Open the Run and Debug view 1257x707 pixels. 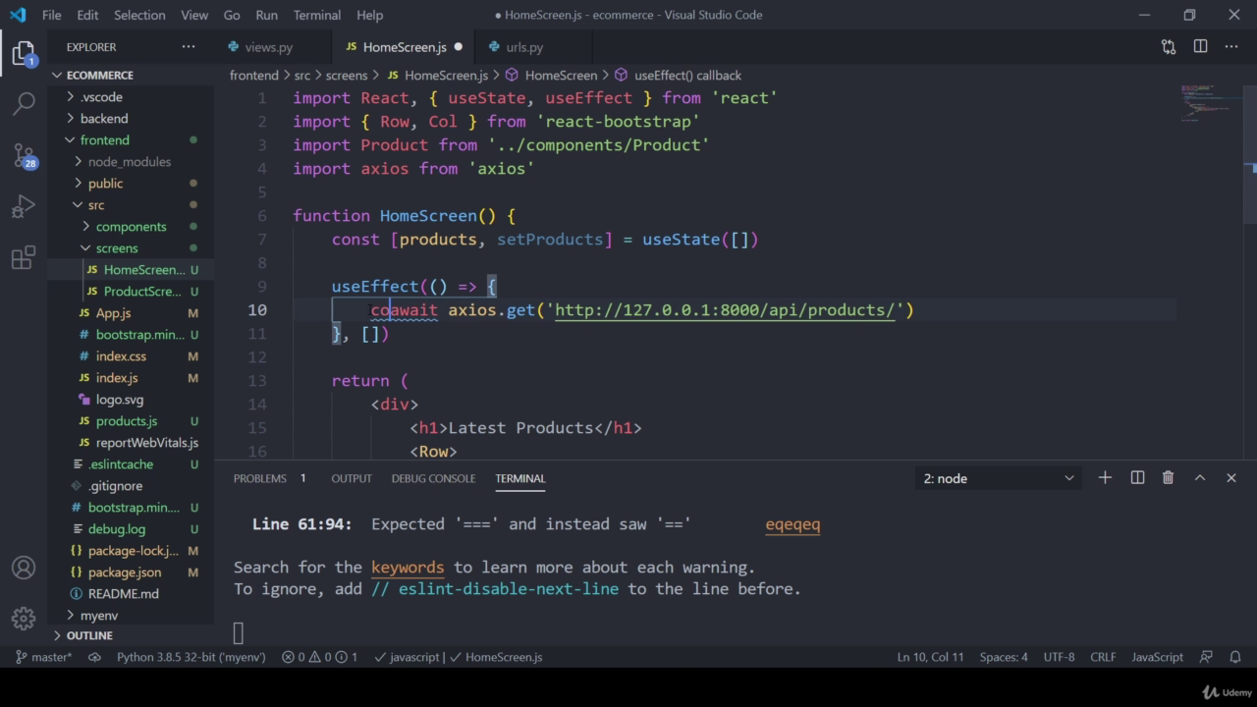pyautogui.click(x=24, y=207)
